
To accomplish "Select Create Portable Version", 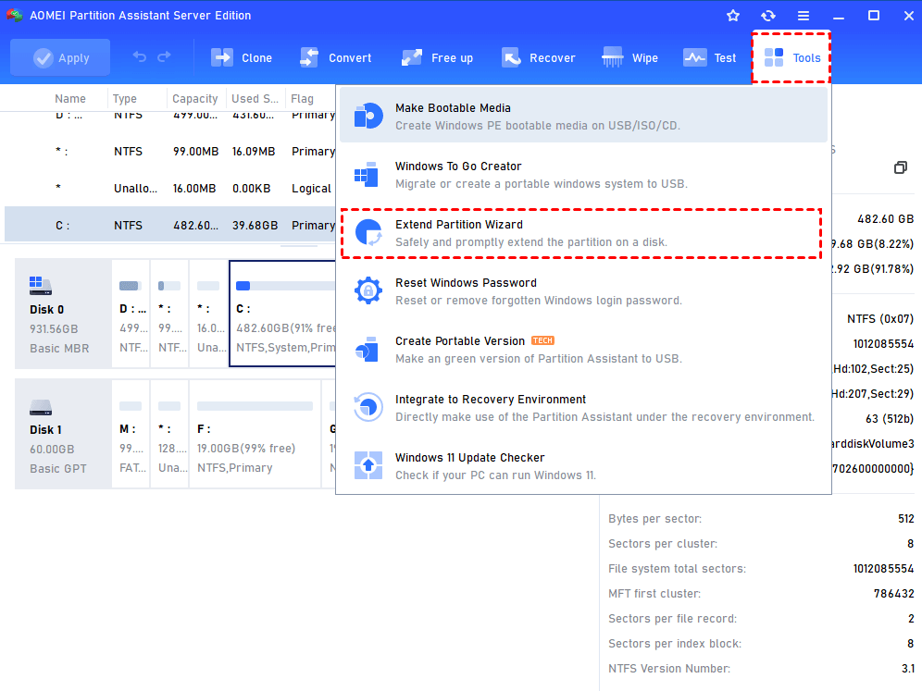I will click(583, 350).
